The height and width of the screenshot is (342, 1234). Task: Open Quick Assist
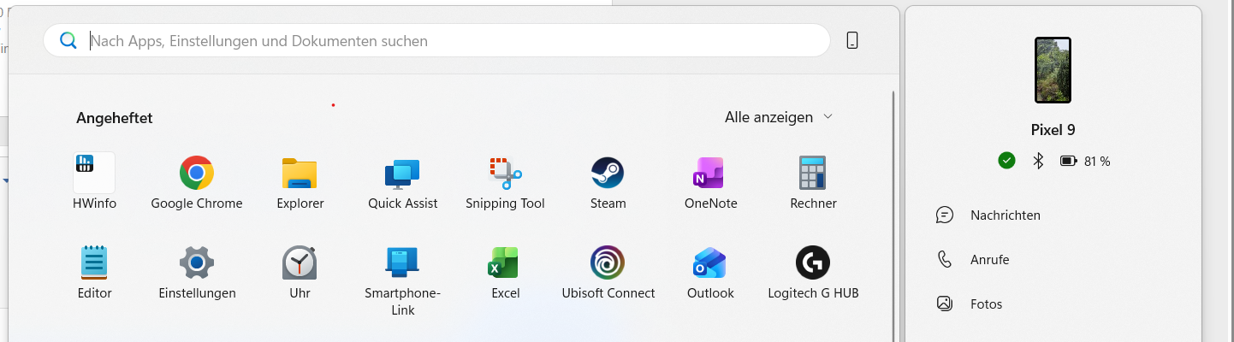click(402, 182)
